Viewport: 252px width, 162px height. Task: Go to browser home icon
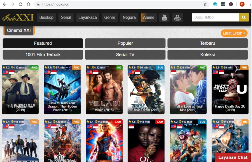(29, 4)
